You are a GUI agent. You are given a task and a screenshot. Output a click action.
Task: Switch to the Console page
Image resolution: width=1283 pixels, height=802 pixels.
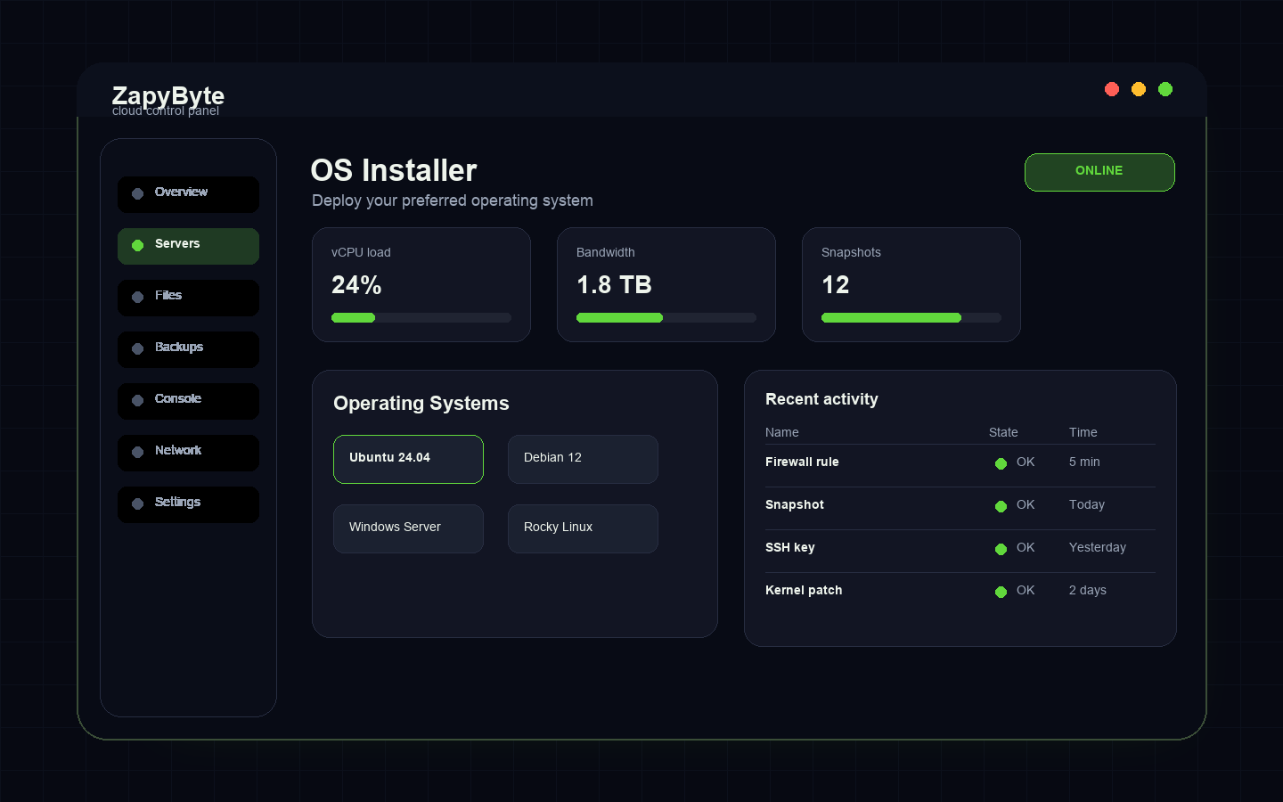[188, 401]
